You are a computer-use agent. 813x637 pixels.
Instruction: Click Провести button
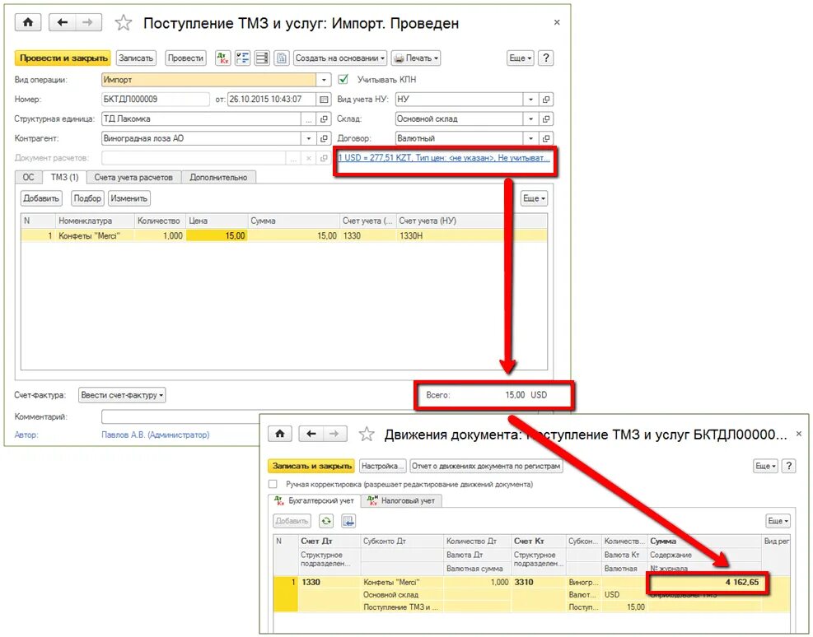coord(185,58)
